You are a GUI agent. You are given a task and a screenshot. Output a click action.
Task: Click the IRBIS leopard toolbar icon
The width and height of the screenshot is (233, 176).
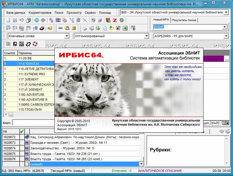coord(108,20)
